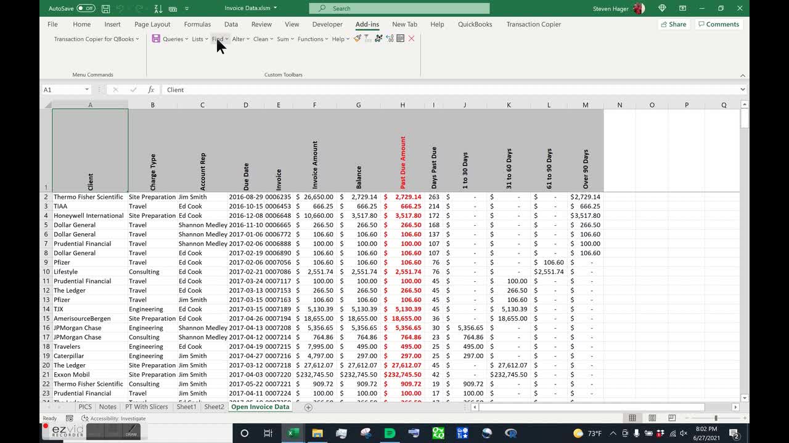
Task: Switch to the PT With Slicers sheet
Action: [x=146, y=407]
